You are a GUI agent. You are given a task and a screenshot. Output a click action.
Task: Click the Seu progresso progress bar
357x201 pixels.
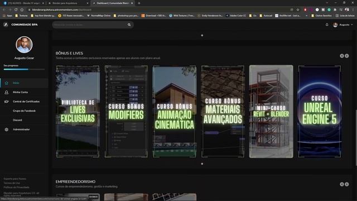[x=24, y=69]
